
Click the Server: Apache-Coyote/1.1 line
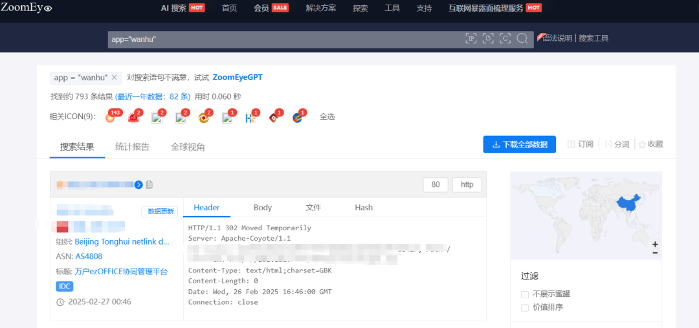239,239
